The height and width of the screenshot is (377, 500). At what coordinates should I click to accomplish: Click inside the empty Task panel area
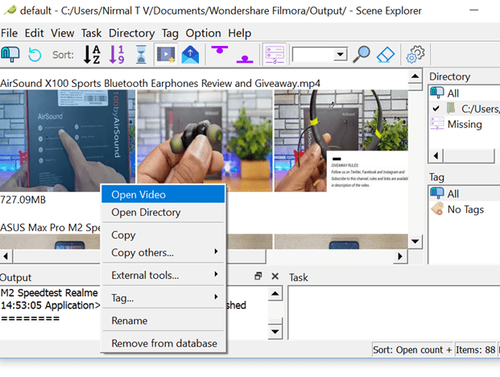coord(394,313)
